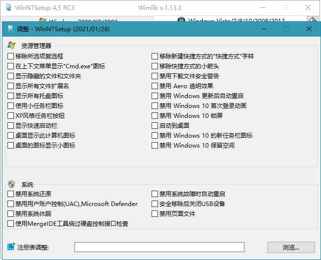Click the Windows Vista orb icon on the tab
The height and width of the screenshot is (260, 321).
181,20
